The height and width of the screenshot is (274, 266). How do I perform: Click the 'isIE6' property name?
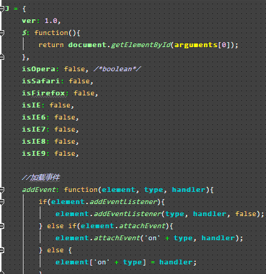[x=34, y=117]
